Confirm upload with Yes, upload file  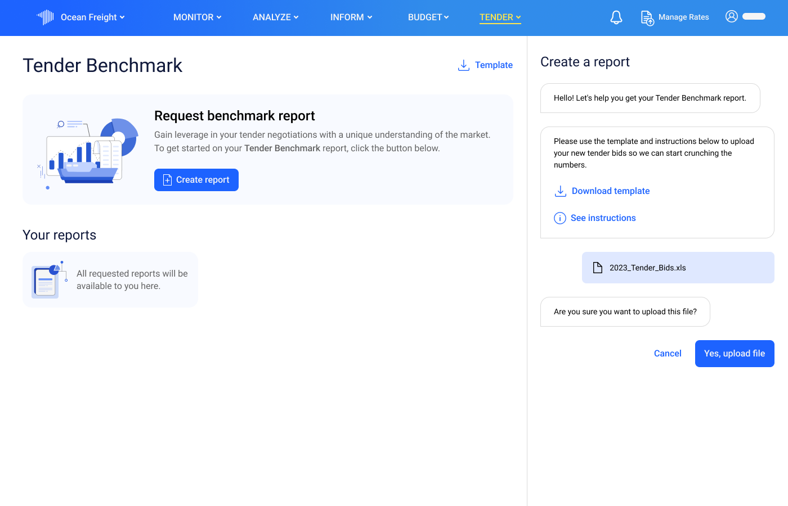735,353
